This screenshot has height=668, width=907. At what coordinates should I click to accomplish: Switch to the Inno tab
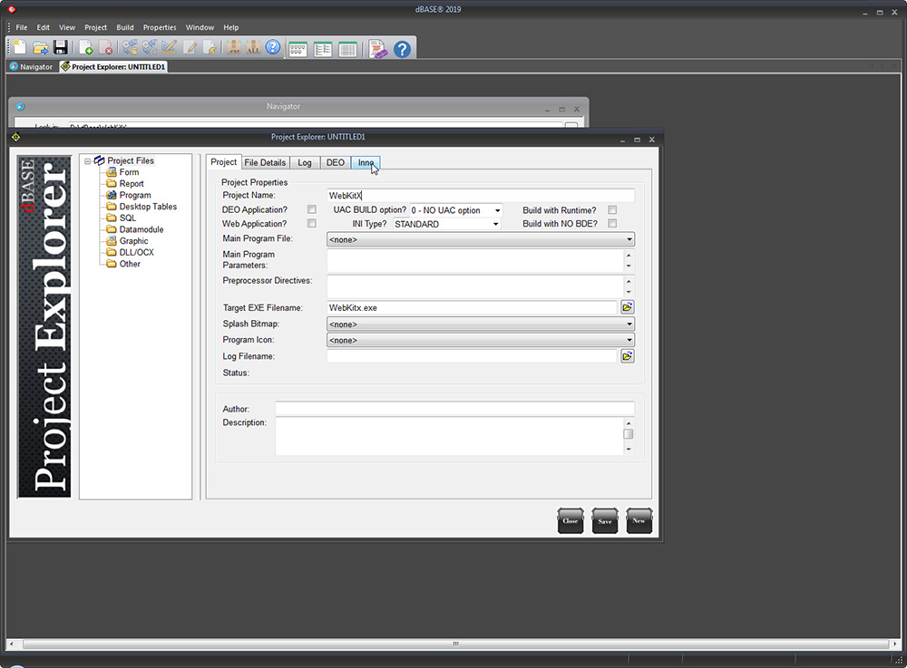[366, 163]
